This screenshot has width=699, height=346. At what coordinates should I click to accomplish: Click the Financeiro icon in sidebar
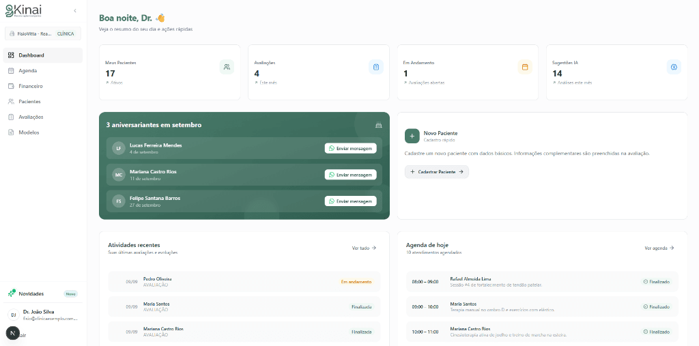11,86
